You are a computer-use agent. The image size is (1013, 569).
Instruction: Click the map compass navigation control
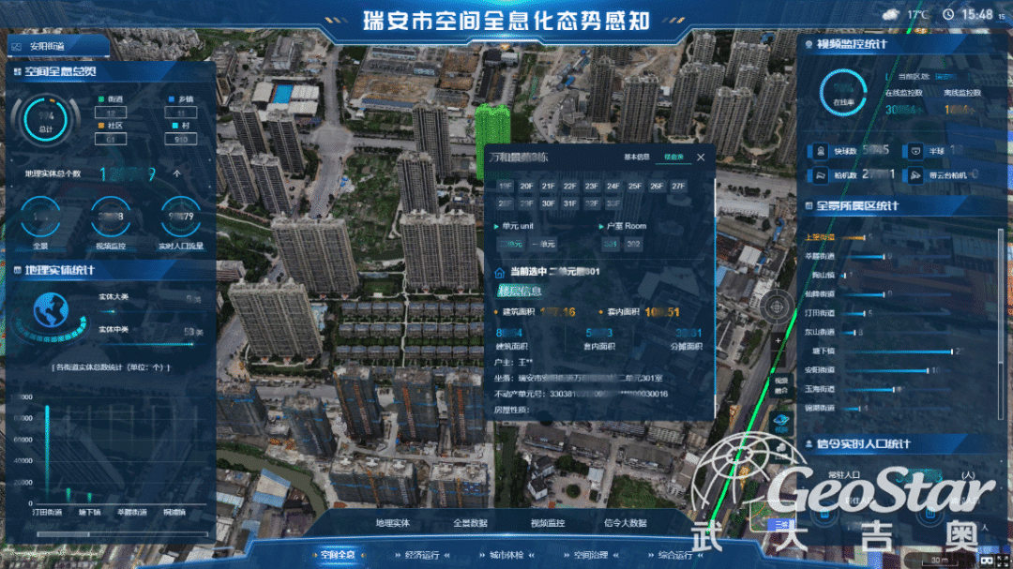(x=778, y=306)
